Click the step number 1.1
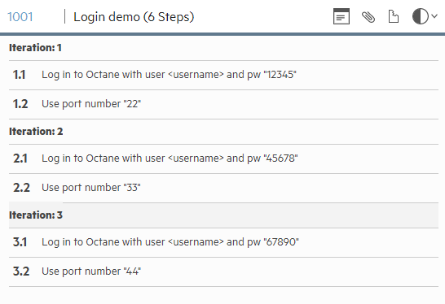The image size is (445, 304). coord(20,75)
